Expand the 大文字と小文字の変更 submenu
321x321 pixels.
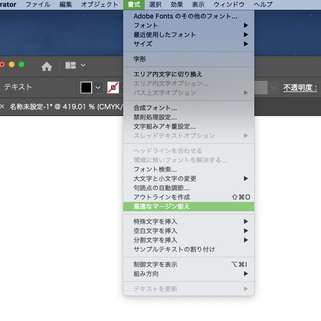[165, 179]
